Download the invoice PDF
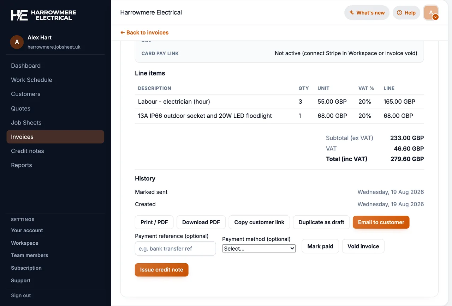Screen dimensions: 452x306 click(x=201, y=222)
